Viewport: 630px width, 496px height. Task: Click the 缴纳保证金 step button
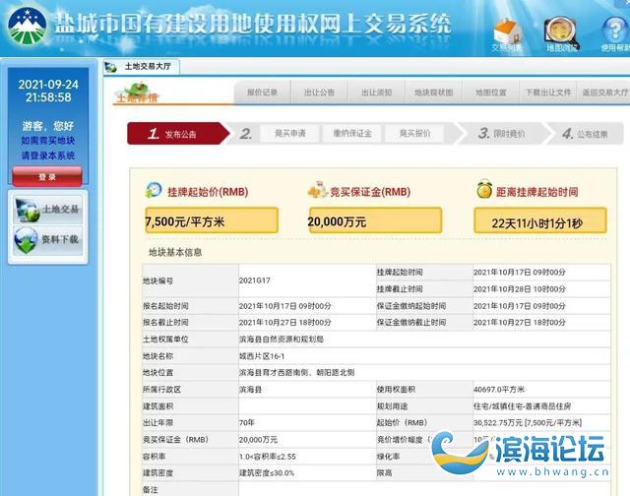(351, 133)
